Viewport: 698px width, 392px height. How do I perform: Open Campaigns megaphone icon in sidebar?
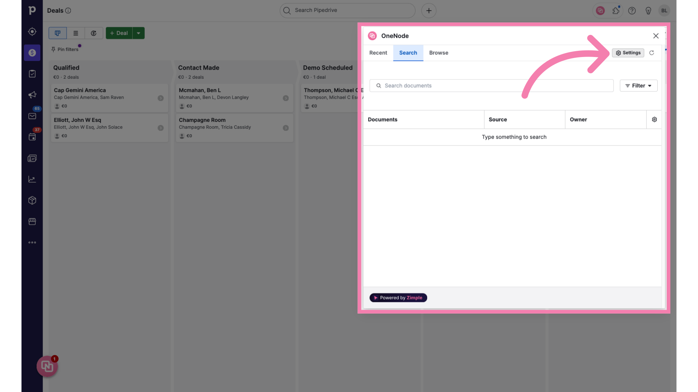[32, 95]
